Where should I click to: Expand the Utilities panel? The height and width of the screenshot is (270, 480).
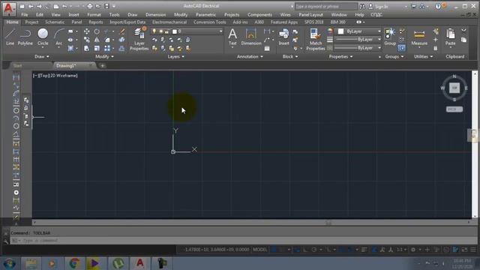(423, 57)
